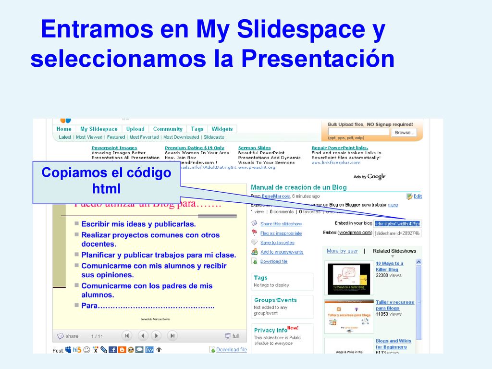Post to Facebook via its icon
The width and height of the screenshot is (492, 369).
coord(112,350)
